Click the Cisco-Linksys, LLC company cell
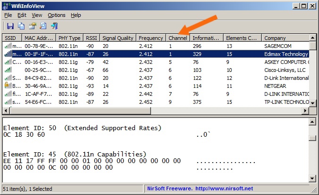This screenshot has width=319, height=195. (285, 70)
